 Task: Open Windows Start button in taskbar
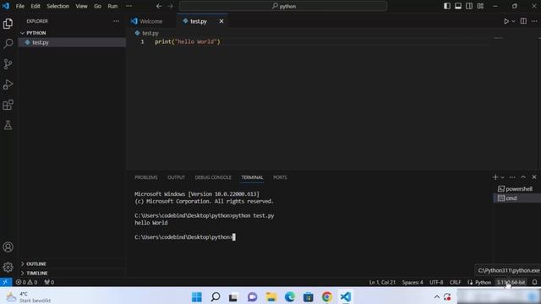[x=197, y=296]
